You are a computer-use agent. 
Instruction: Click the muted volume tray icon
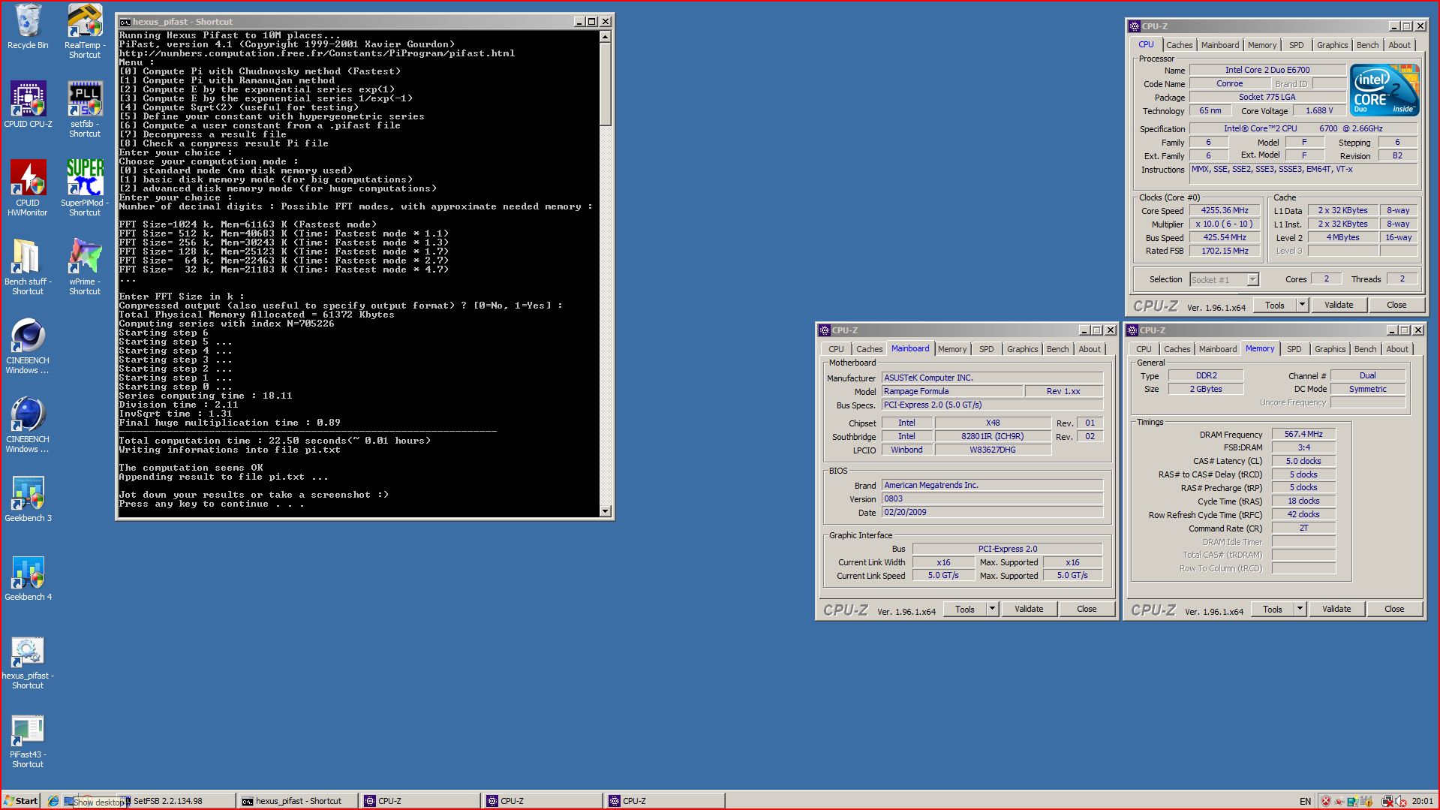click(x=1401, y=801)
